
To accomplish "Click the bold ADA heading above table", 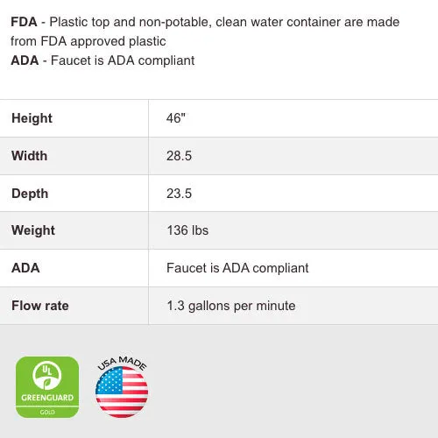I will click(x=25, y=60).
